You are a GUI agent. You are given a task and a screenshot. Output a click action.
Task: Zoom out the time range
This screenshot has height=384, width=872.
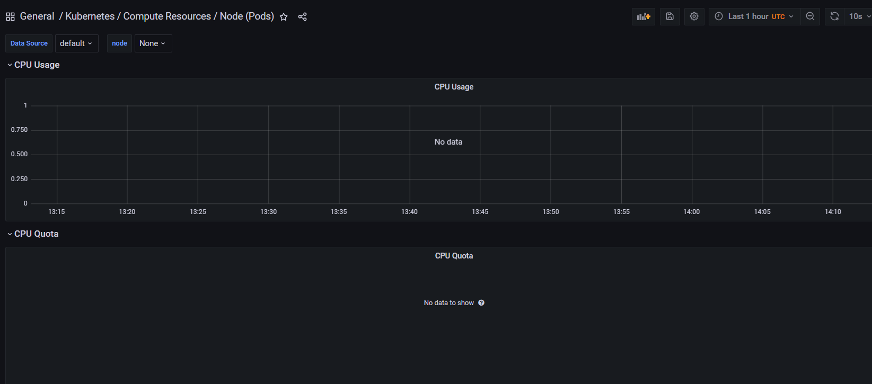point(810,16)
